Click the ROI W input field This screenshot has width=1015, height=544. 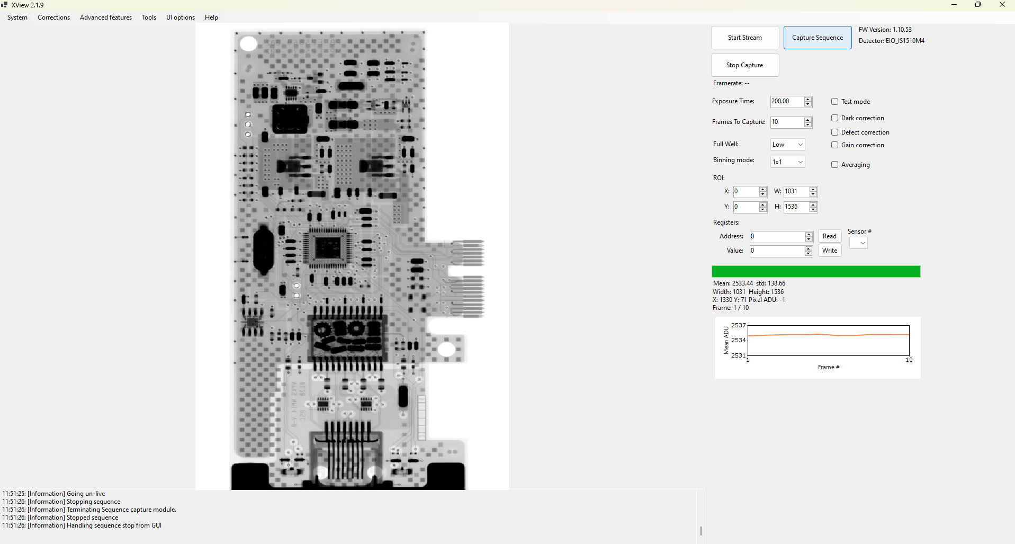pos(797,192)
